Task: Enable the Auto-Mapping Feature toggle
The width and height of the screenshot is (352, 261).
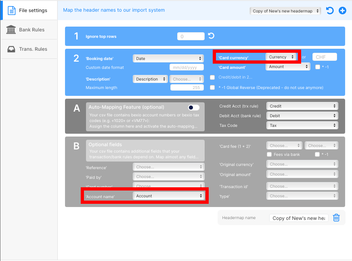Action: (194, 108)
